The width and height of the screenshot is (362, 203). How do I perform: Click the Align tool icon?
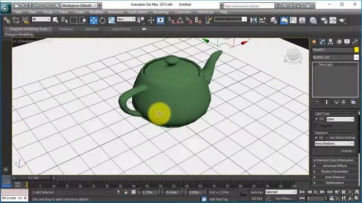pos(262,20)
